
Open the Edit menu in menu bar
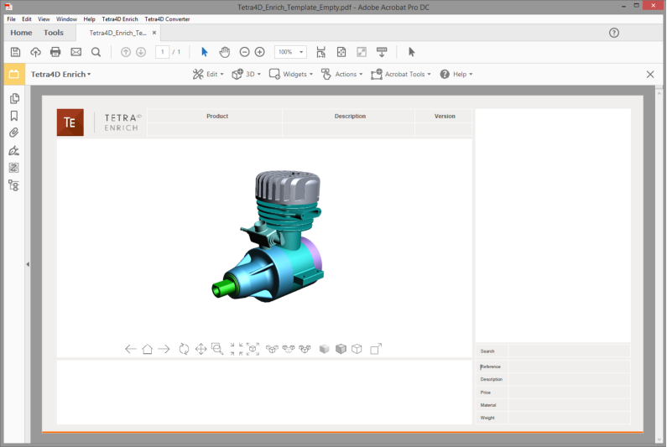pos(26,19)
